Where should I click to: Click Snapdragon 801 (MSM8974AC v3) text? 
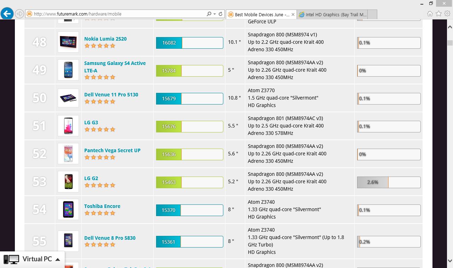pyautogui.click(x=285, y=118)
